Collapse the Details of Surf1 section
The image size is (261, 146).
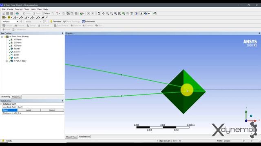pyautogui.click(x=1, y=104)
